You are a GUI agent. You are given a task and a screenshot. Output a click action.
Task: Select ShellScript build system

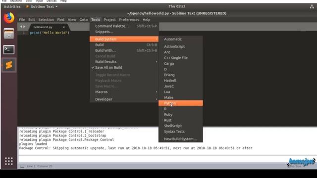click(180, 126)
